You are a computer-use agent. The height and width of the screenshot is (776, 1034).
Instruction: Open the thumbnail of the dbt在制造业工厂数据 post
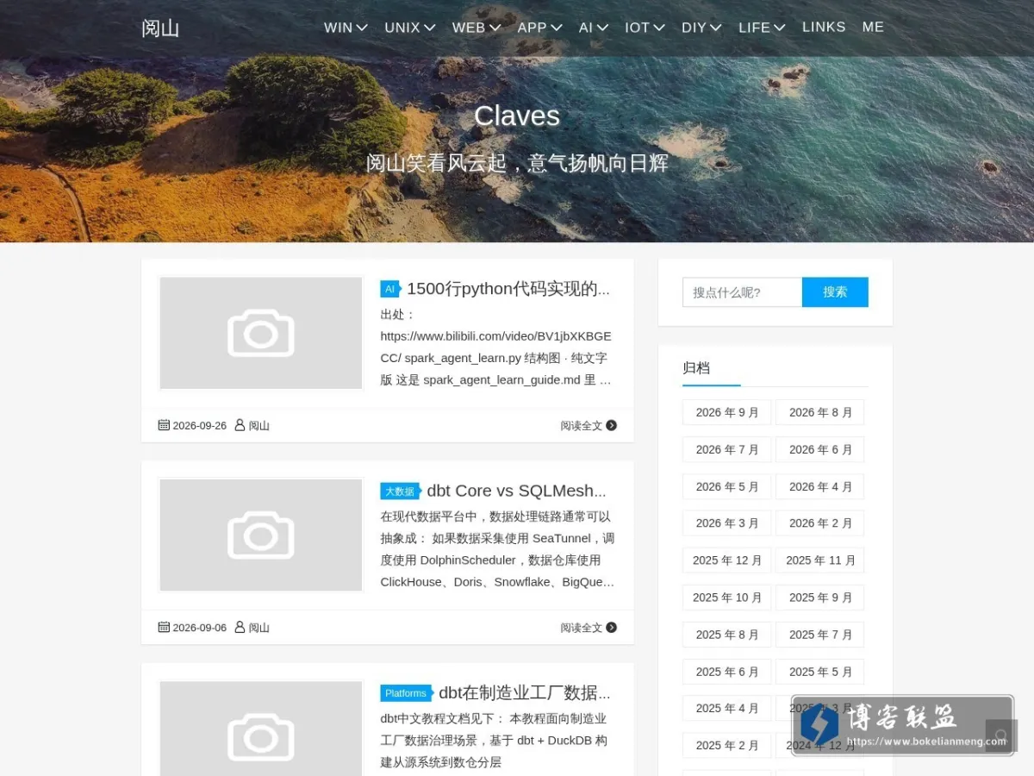point(261,729)
